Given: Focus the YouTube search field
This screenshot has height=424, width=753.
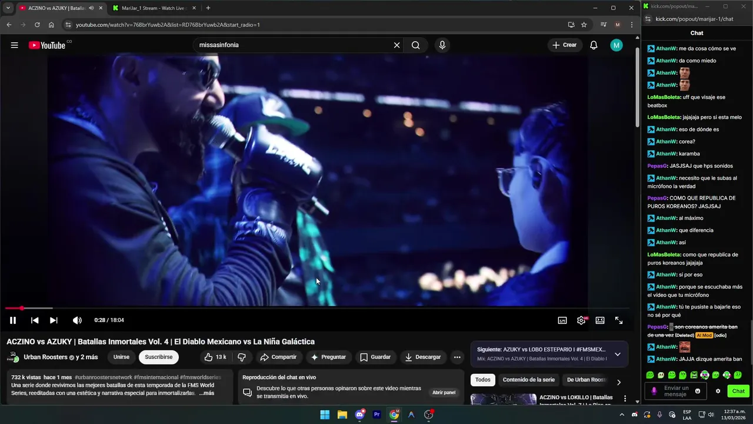Looking at the screenshot, I should [294, 45].
